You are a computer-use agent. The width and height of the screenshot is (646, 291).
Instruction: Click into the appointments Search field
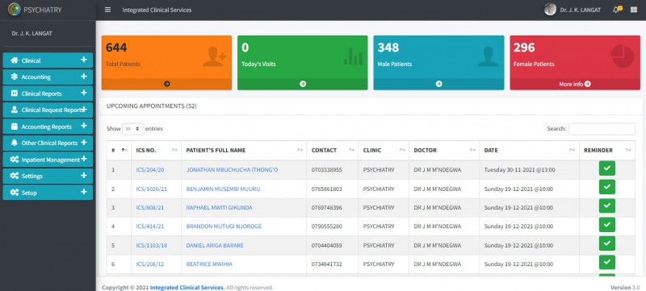point(602,129)
